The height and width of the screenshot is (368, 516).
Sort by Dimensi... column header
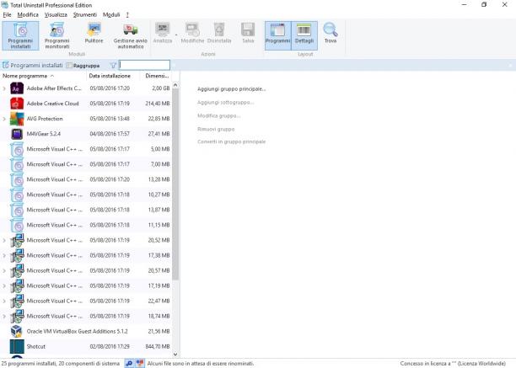coord(156,76)
